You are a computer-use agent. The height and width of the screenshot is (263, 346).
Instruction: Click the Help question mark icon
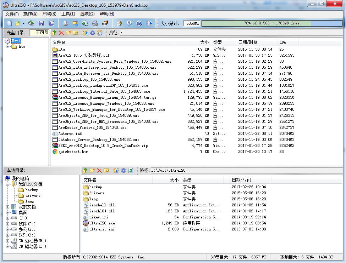pos(139,23)
